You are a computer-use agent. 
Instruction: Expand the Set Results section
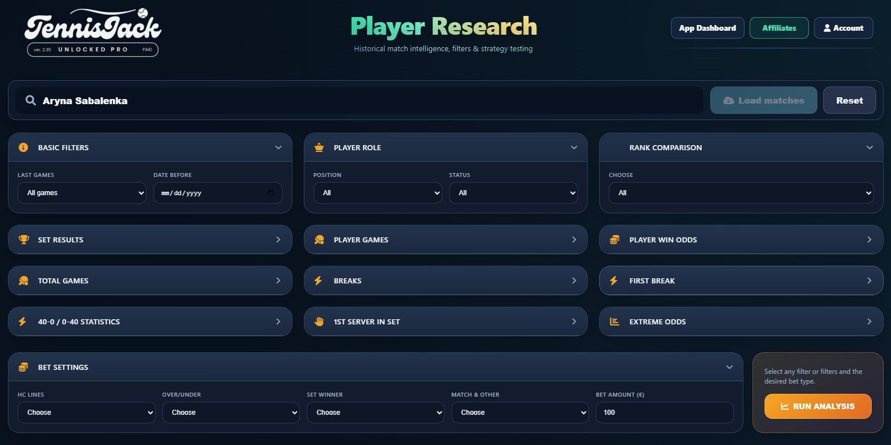[150, 240]
